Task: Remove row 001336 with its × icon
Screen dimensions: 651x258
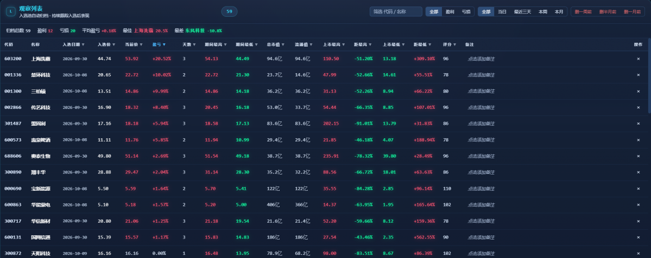Action: coord(638,75)
